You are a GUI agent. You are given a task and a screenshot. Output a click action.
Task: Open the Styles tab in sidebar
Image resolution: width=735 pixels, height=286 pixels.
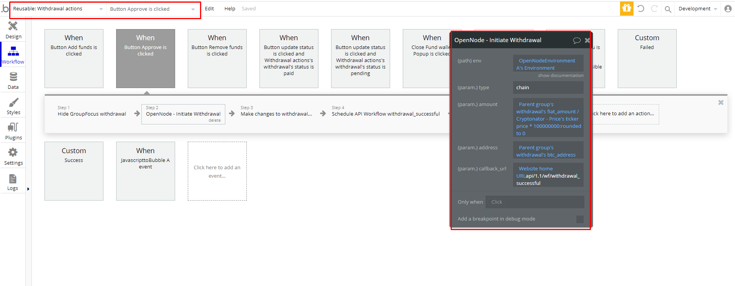(x=13, y=106)
